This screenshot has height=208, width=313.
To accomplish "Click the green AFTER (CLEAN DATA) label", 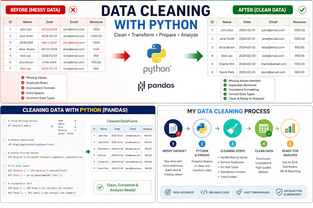I will tap(262, 10).
